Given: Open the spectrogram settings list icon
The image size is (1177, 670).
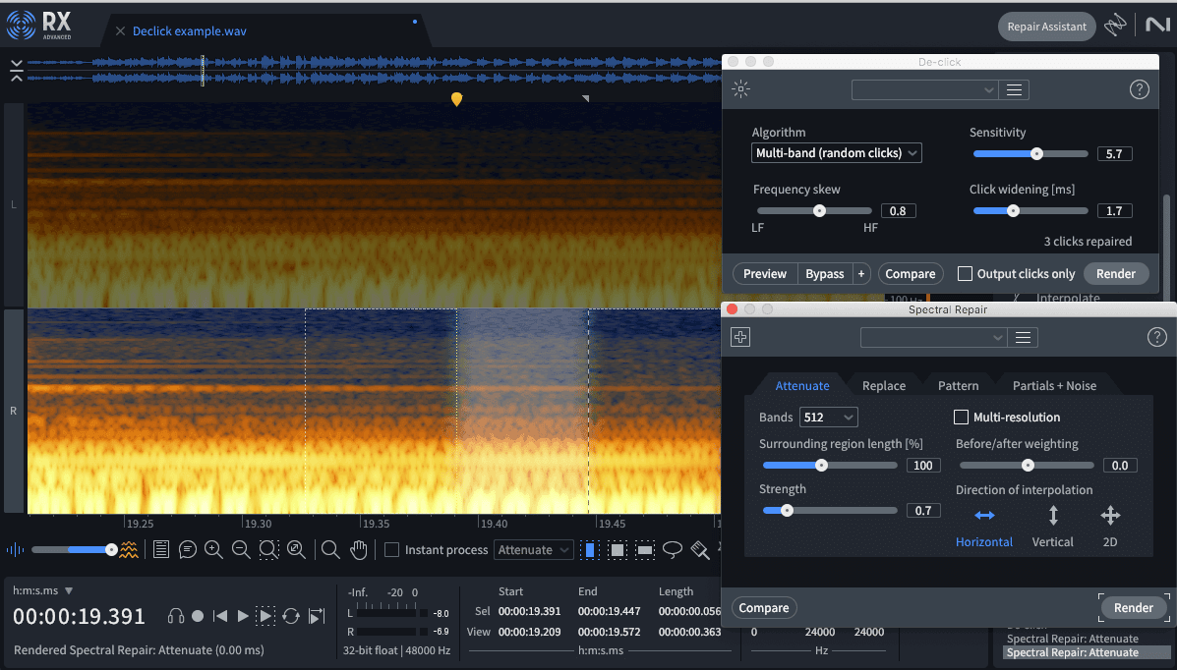Looking at the screenshot, I should click(160, 550).
